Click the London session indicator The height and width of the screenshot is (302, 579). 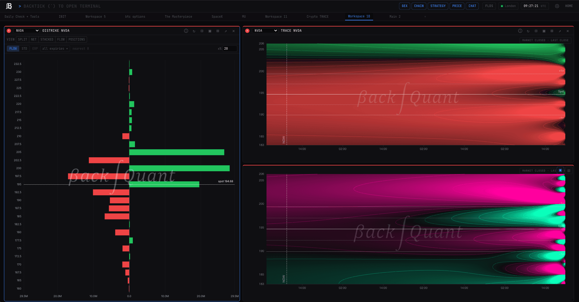pos(508,6)
